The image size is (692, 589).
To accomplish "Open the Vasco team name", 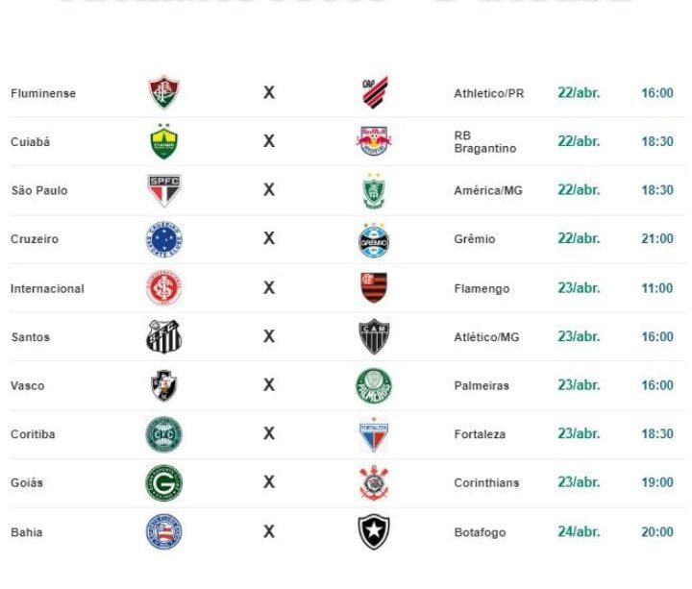I will 27,385.
